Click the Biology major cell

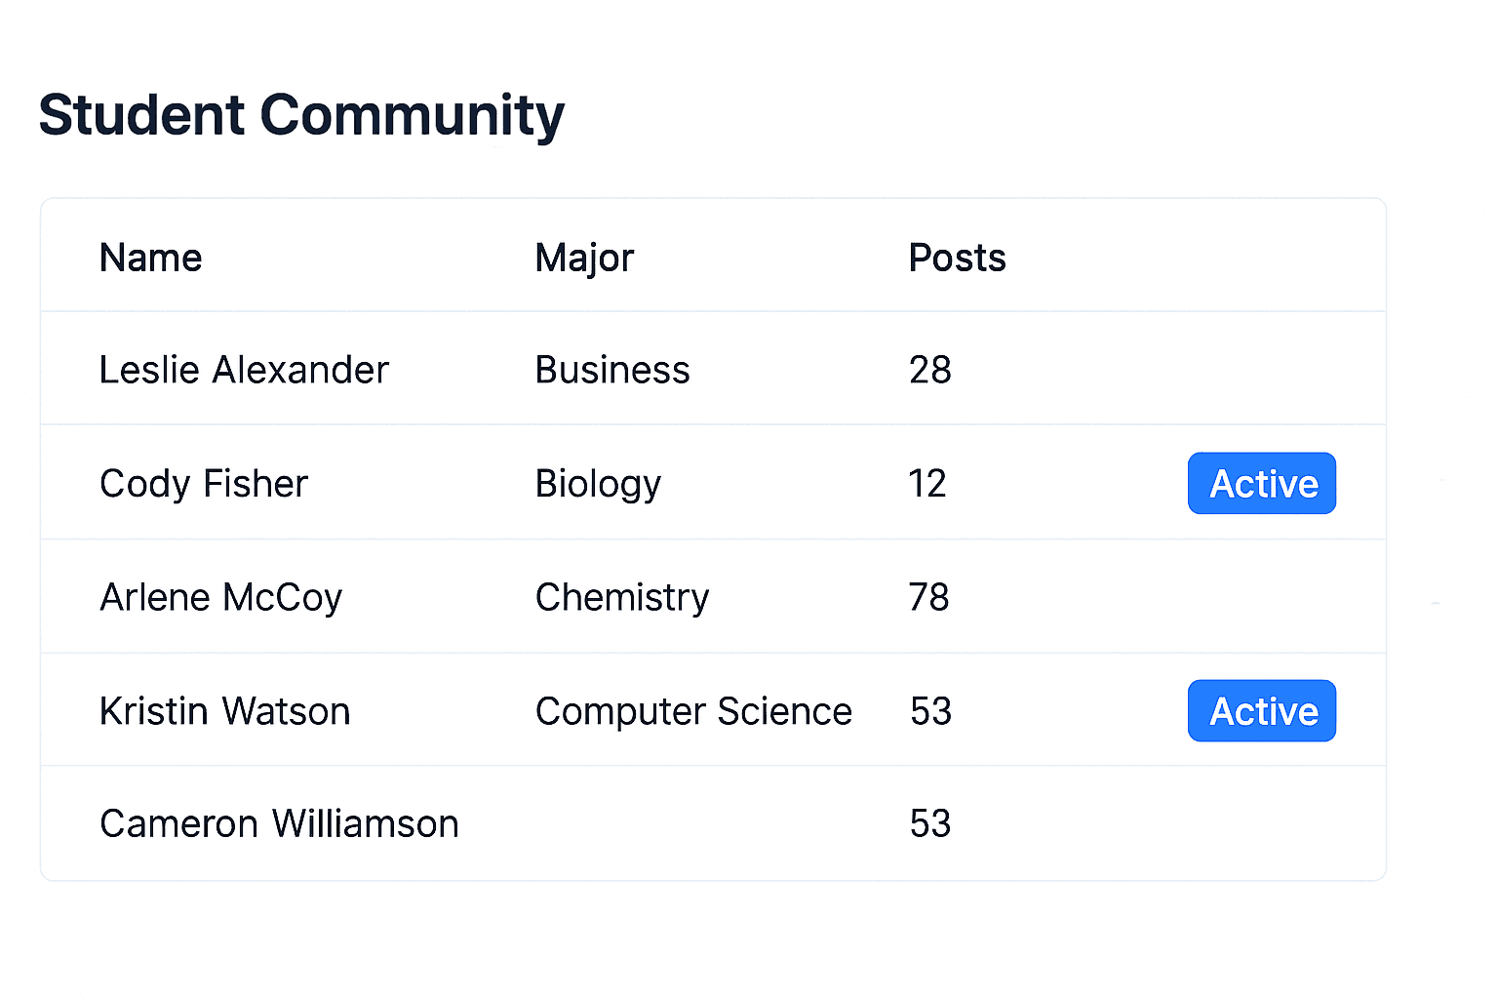(598, 484)
